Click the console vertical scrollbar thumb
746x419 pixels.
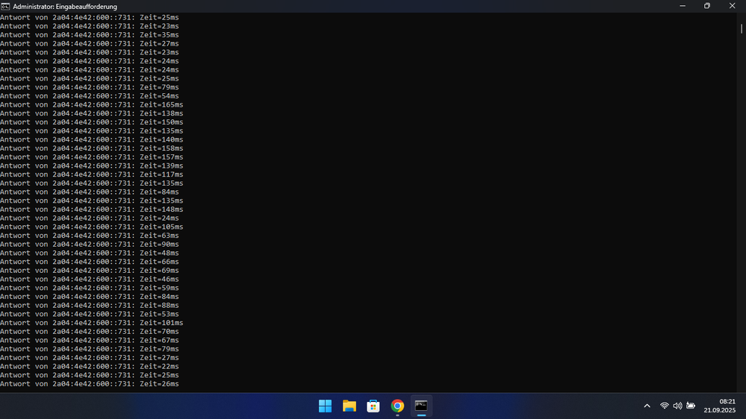[x=742, y=28]
